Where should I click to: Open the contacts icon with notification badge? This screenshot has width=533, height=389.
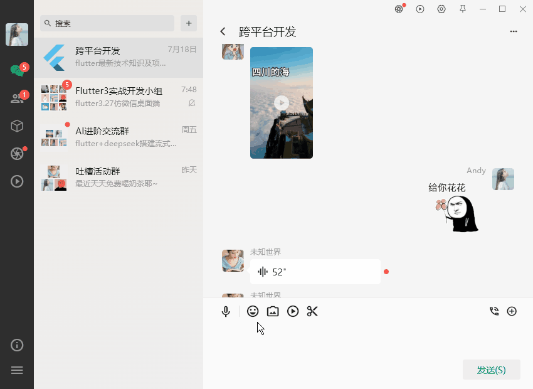click(x=17, y=97)
